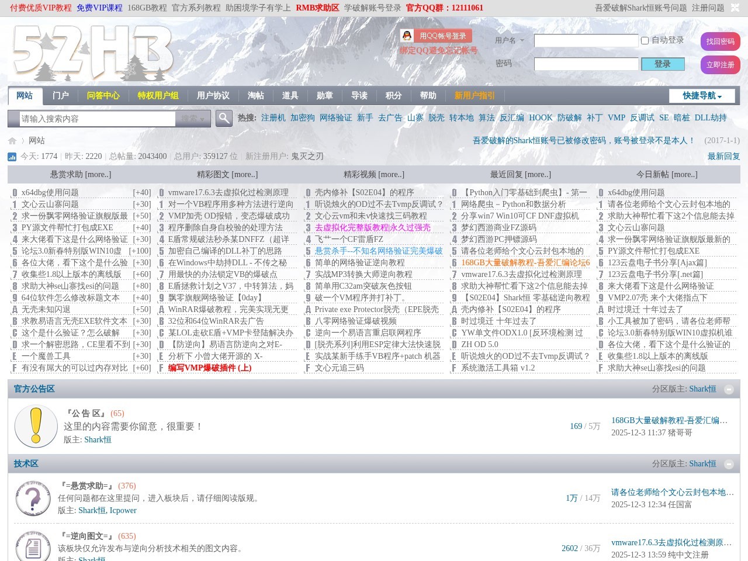Click the bar-chart statistics icon
Image resolution: width=748 pixels, height=561 pixels.
[12, 157]
